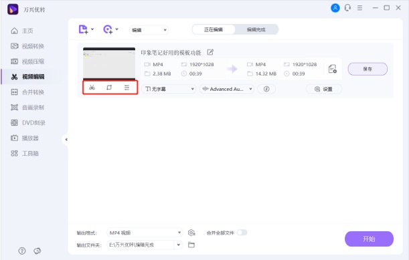The image size is (409, 260).
Task: Open help question mark icon
Action: (22, 251)
